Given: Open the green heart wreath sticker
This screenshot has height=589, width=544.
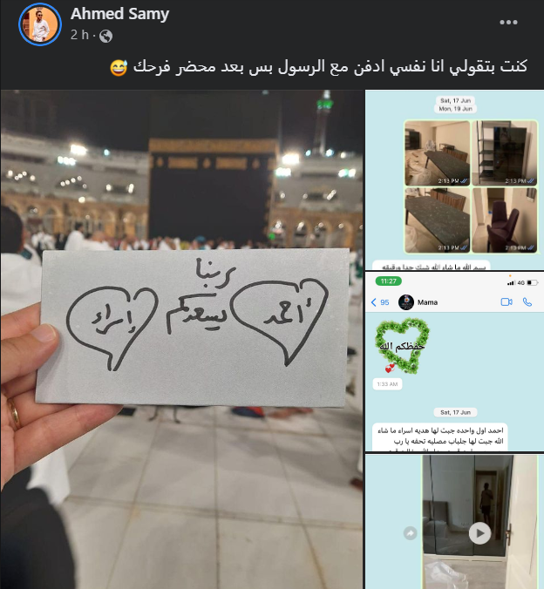Looking at the screenshot, I should tap(402, 346).
